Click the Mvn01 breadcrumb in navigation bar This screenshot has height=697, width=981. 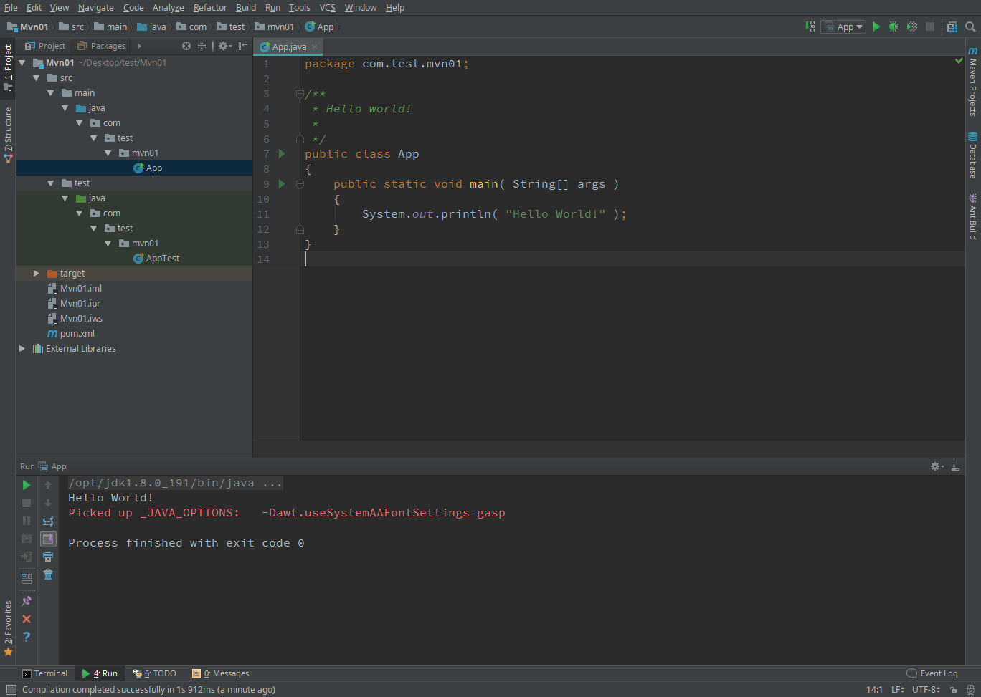(x=27, y=27)
